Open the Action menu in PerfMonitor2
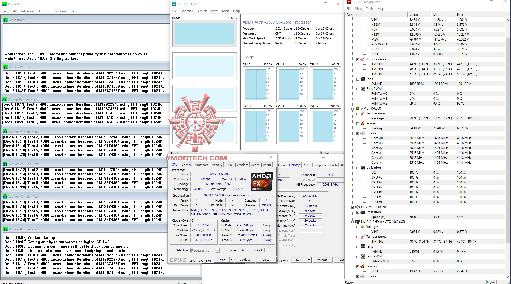Viewport: 511px width, 284px height. tap(202, 11)
